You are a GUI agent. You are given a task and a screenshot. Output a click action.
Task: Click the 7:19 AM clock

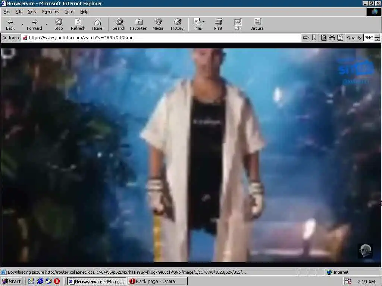[366, 282]
